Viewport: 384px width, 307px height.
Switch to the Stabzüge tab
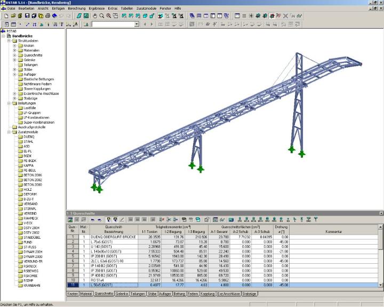249,294
